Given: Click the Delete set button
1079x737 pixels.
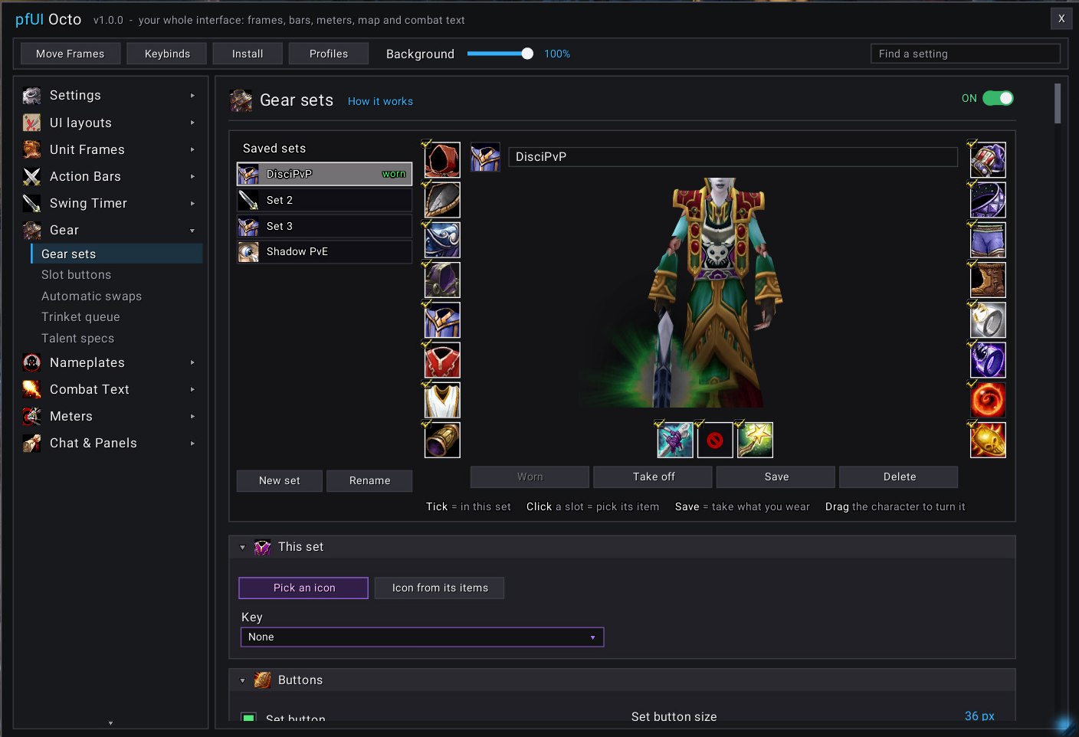Looking at the screenshot, I should (x=899, y=477).
